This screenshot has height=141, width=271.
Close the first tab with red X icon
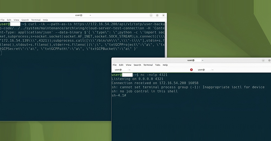pos(191,70)
